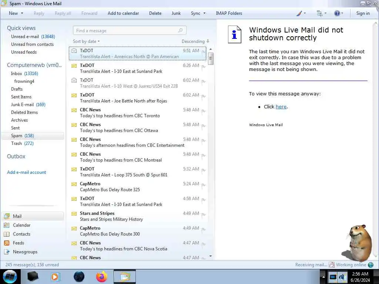Select Unread e-mail quick view
Image resolution: width=379 pixels, height=284 pixels.
33,37
